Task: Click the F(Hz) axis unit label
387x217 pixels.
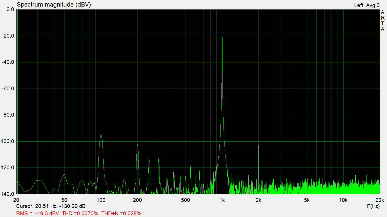Action: tap(373, 206)
